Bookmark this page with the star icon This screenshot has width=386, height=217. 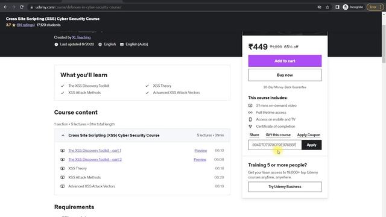pos(327,7)
